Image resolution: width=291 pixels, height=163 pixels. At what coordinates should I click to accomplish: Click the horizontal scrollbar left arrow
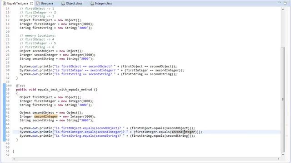pos(14,159)
